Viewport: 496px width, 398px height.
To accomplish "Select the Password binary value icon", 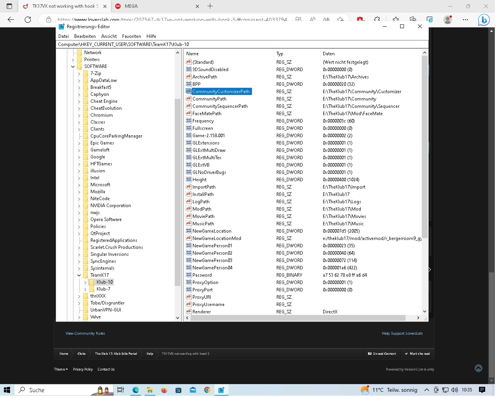I will pos(189,275).
